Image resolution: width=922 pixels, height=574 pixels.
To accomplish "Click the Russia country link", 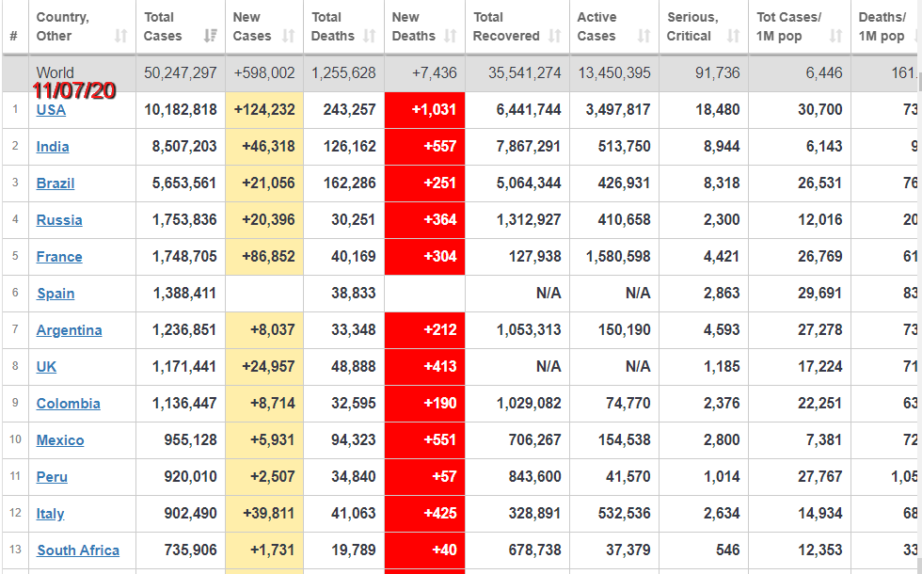I will point(59,220).
